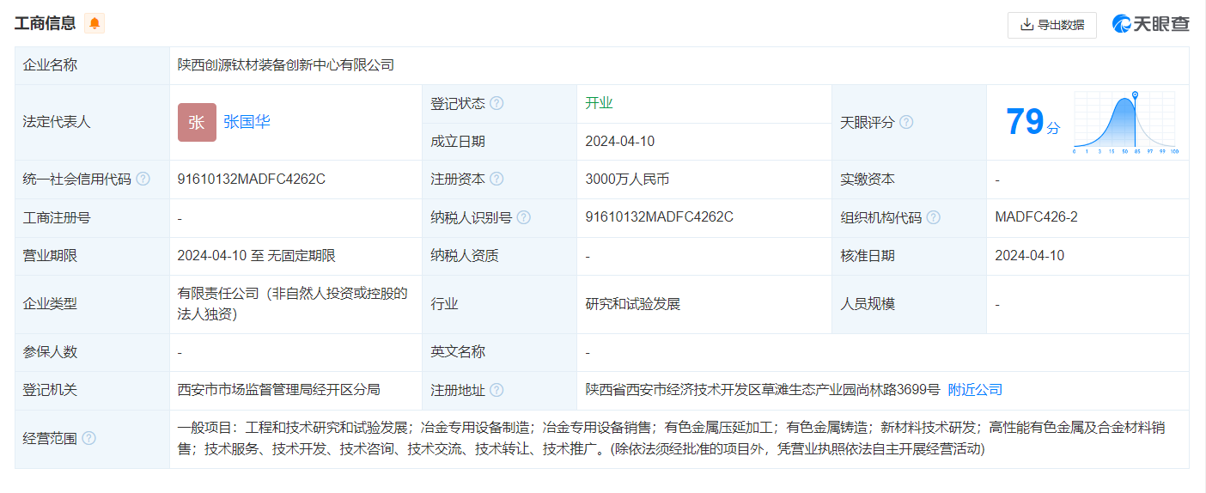Screen dimensions: 1206x493
Task: Click the score distribution chart
Action: click(1125, 123)
